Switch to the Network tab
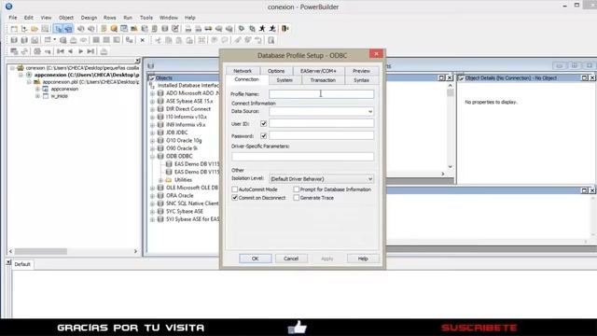 coord(243,71)
